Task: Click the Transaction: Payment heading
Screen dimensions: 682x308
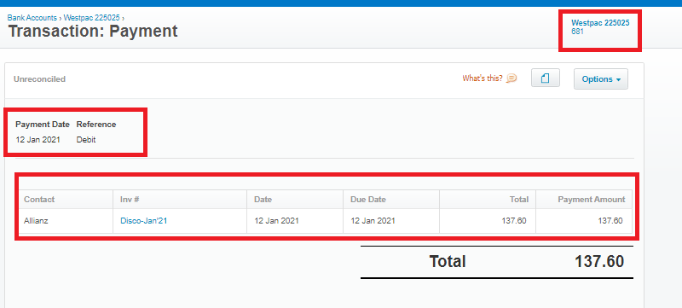Action: tap(93, 32)
